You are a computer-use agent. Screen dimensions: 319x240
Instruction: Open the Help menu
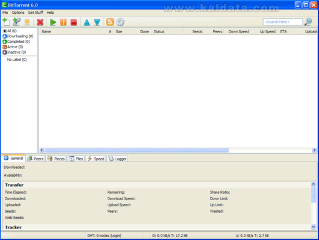tap(50, 13)
